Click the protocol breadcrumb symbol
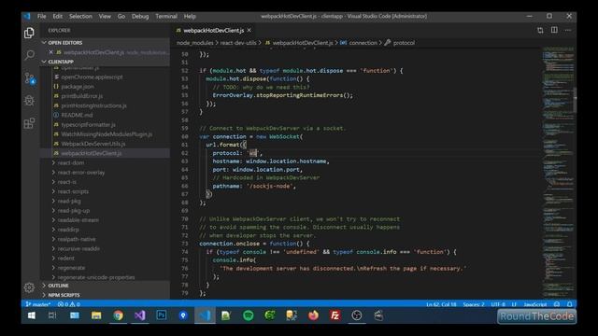 pyautogui.click(x=404, y=43)
